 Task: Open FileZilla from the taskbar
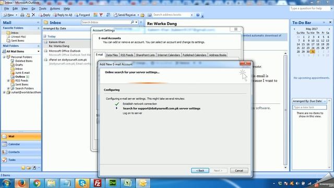click(98, 183)
